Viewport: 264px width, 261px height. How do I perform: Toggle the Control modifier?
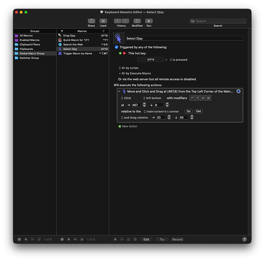[x=192, y=98]
